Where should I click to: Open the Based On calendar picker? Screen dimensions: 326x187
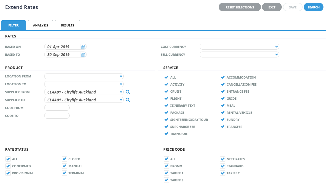coord(83,47)
